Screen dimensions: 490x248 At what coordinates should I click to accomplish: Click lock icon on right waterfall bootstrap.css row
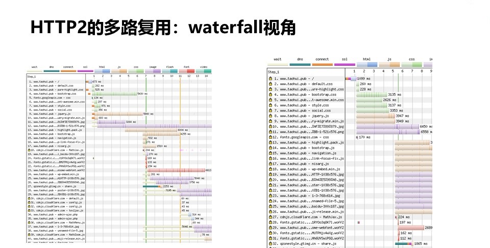pyautogui.click(x=271, y=94)
